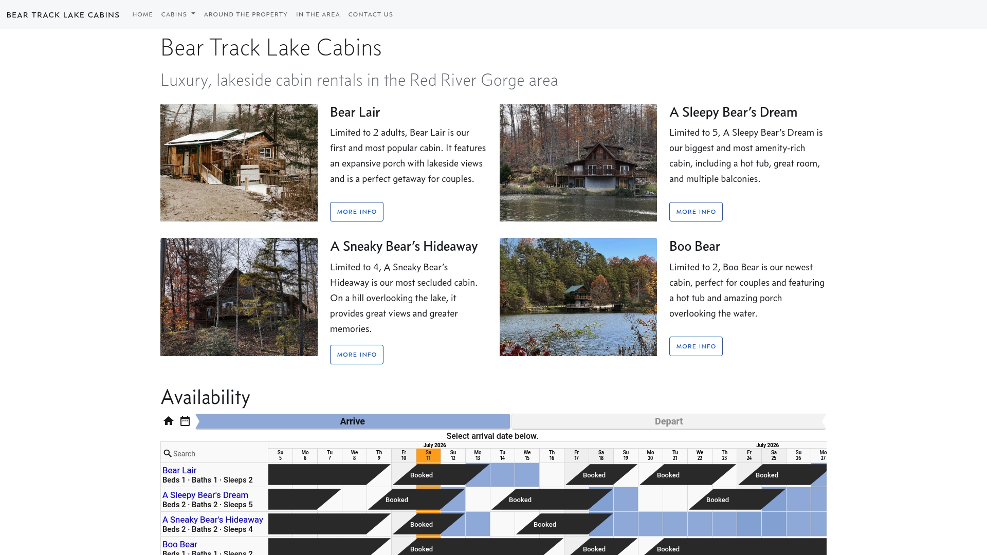Image resolution: width=987 pixels, height=555 pixels.
Task: Click 'Beds 2 · Baths 2 · Sleeps 4' text
Action: point(208,529)
